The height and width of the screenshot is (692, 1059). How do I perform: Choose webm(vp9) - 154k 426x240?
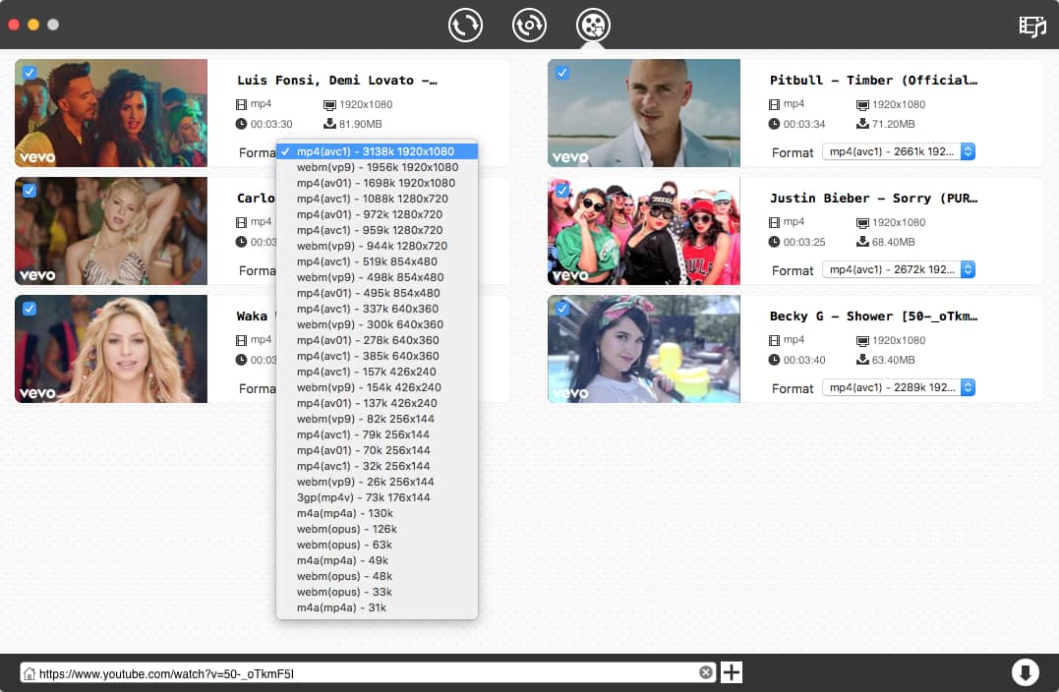click(x=377, y=387)
